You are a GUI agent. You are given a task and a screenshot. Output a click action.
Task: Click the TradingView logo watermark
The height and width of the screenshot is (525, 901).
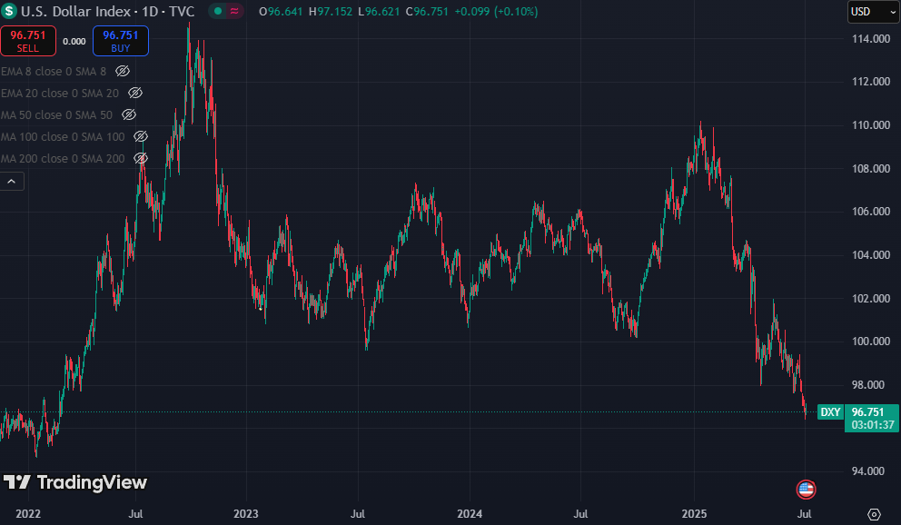(75, 482)
